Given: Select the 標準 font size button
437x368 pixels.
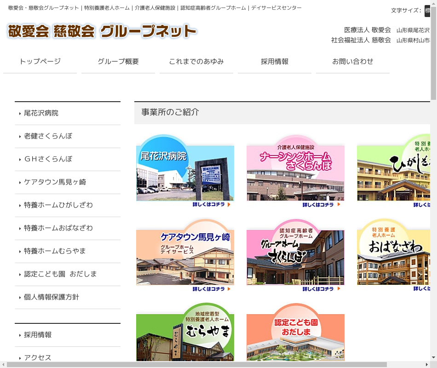Looking at the screenshot, I should [x=427, y=11].
